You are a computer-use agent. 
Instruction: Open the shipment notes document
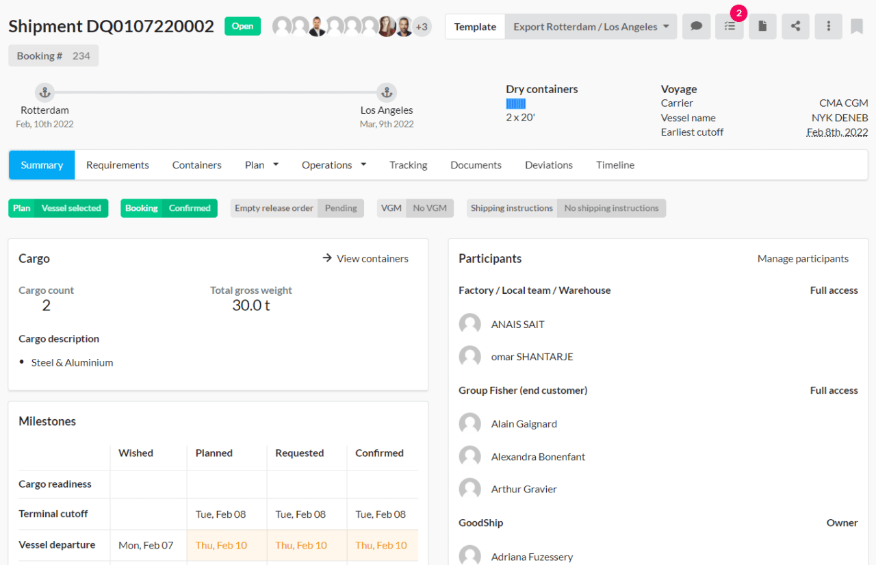[762, 26]
